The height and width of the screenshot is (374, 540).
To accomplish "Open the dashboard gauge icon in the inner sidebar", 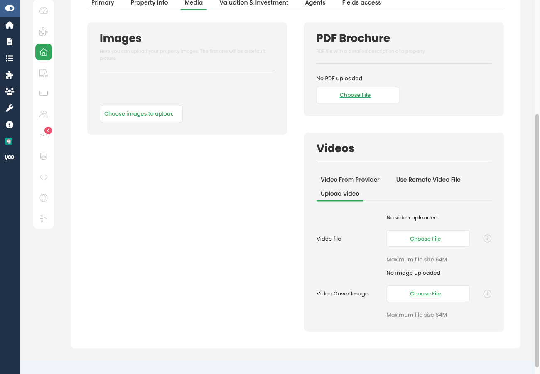I will point(43,12).
